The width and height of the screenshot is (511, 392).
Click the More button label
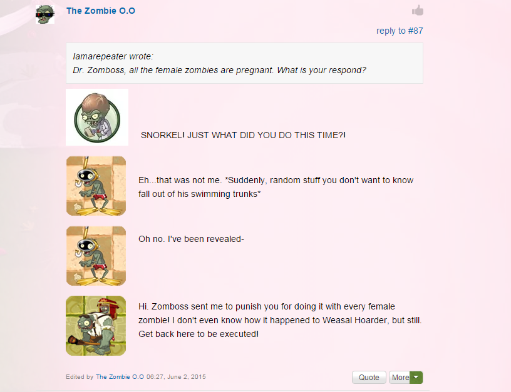(x=400, y=378)
